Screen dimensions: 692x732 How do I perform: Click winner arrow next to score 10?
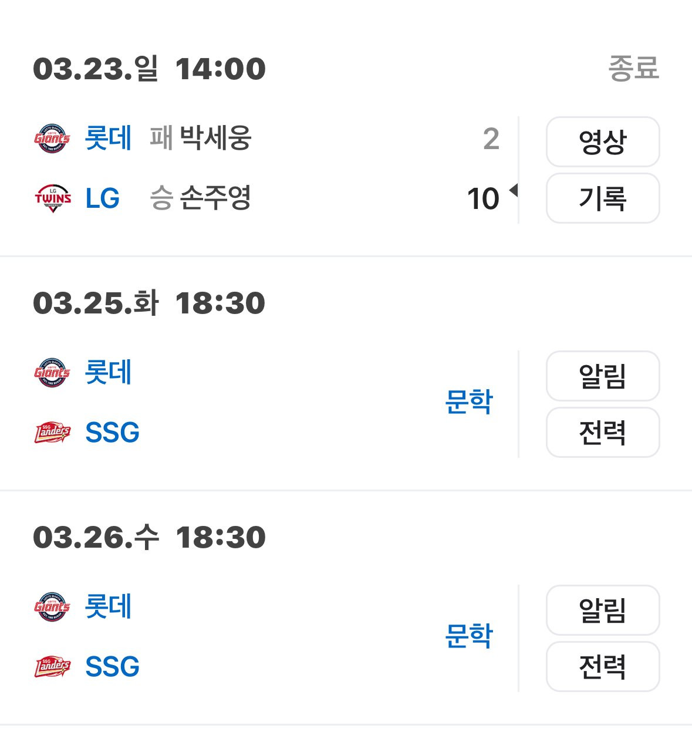pyautogui.click(x=514, y=190)
